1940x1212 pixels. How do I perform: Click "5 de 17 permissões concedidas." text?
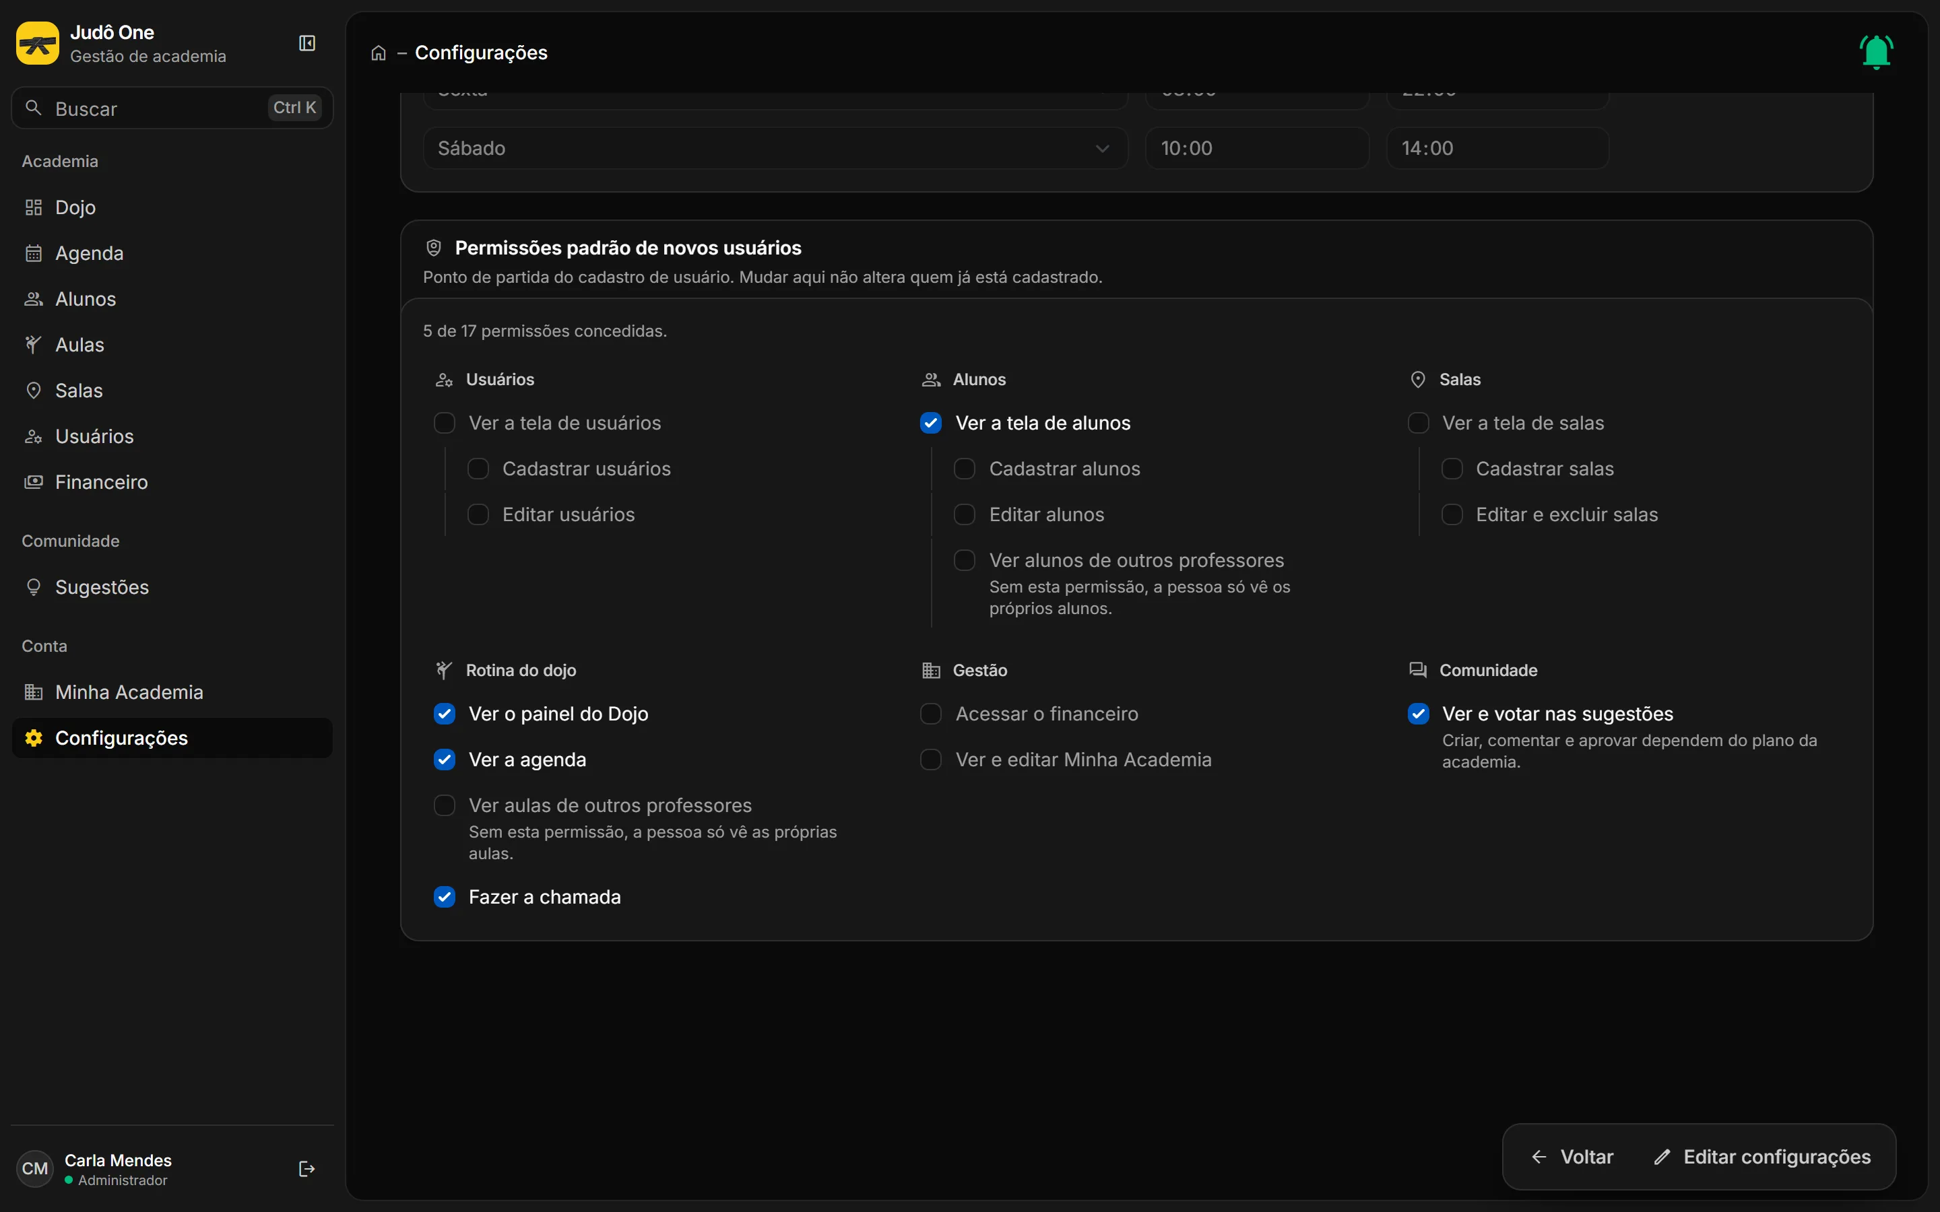[x=545, y=331]
